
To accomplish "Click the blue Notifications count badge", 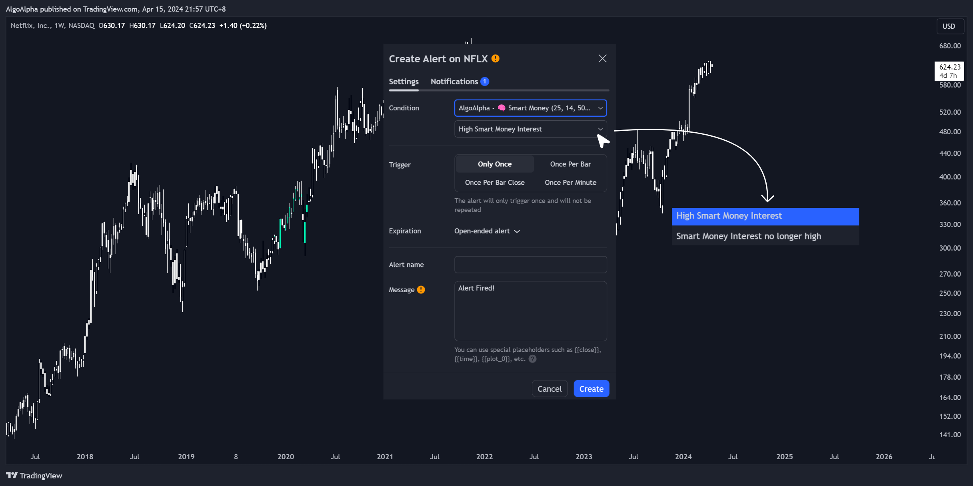I will [x=485, y=82].
